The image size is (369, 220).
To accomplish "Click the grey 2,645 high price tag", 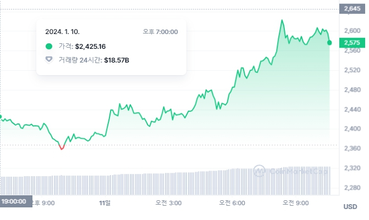I will point(351,9).
